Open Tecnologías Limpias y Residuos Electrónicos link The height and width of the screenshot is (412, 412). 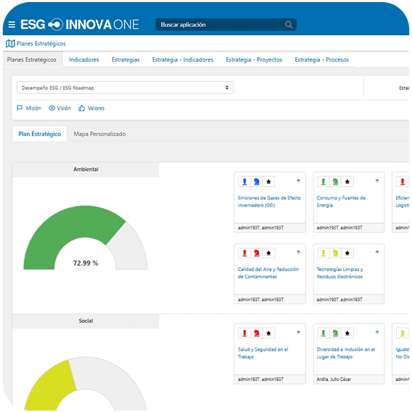click(x=340, y=273)
